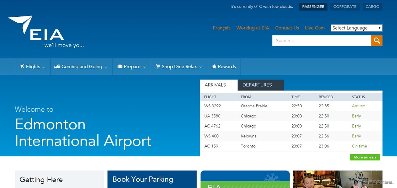Click the Plaza restaurant photo thumbnail
The image size is (397, 188).
click(x=338, y=179)
